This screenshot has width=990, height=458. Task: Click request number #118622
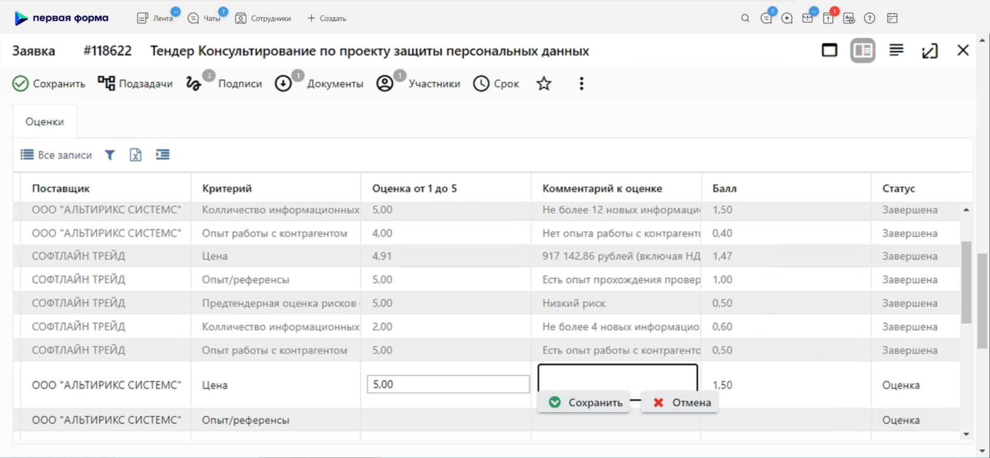click(x=107, y=51)
